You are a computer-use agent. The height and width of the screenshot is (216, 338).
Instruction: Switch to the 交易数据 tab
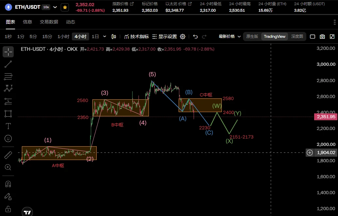pos(49,22)
